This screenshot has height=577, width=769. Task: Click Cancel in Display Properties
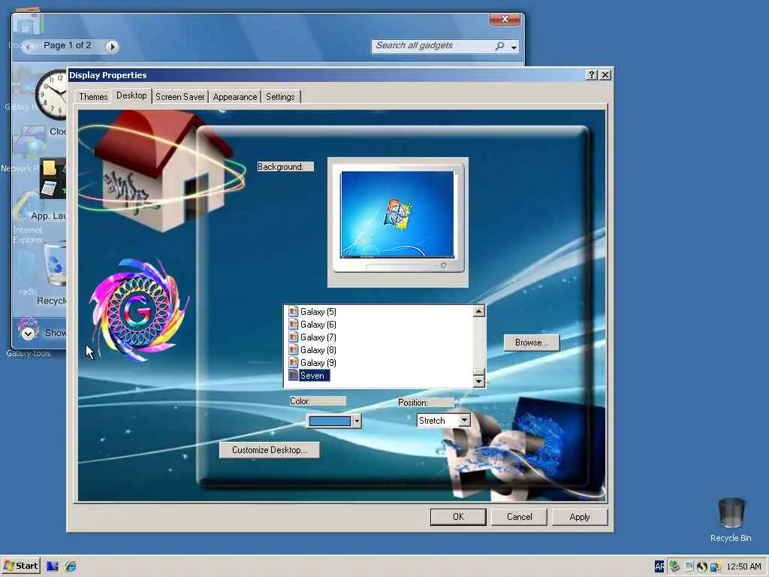[x=520, y=517]
